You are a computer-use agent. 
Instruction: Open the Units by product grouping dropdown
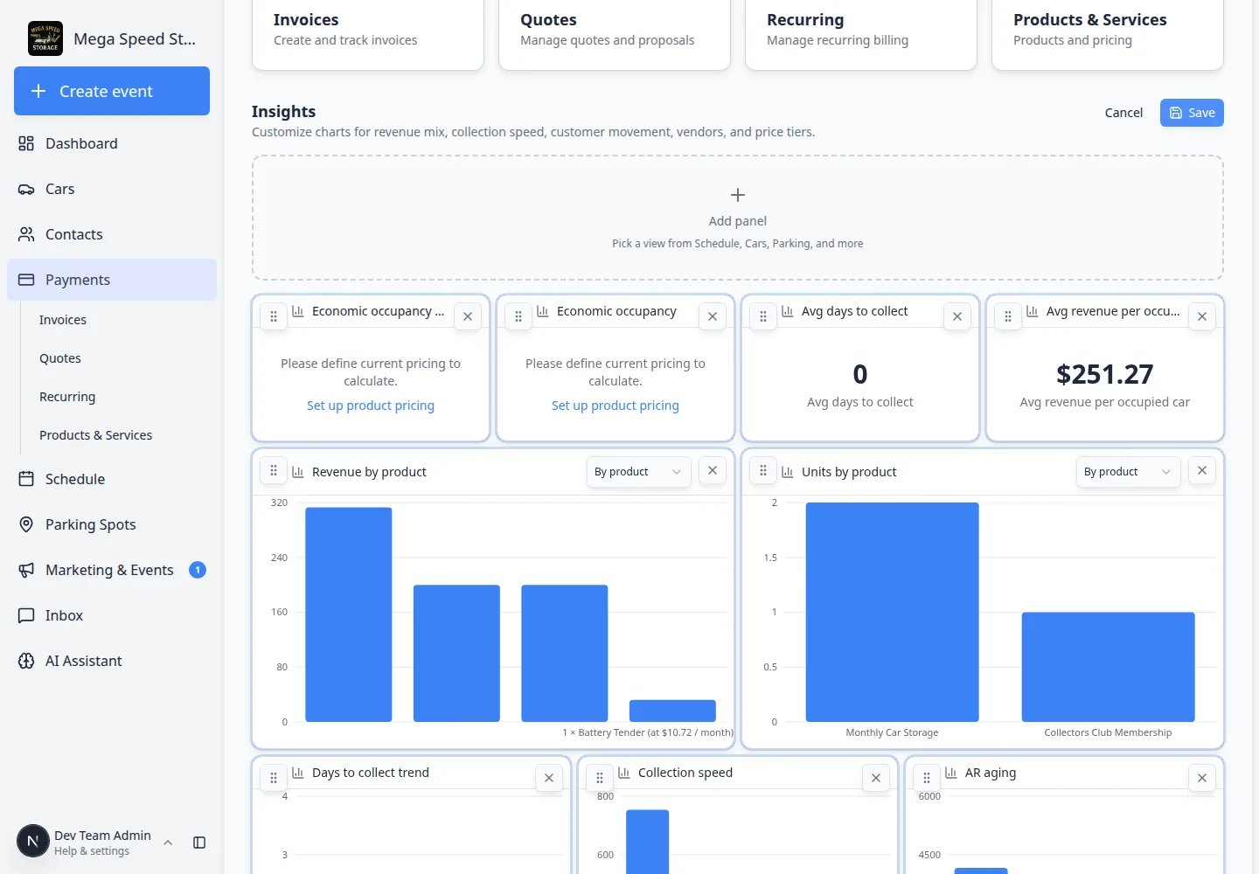(x=1128, y=472)
